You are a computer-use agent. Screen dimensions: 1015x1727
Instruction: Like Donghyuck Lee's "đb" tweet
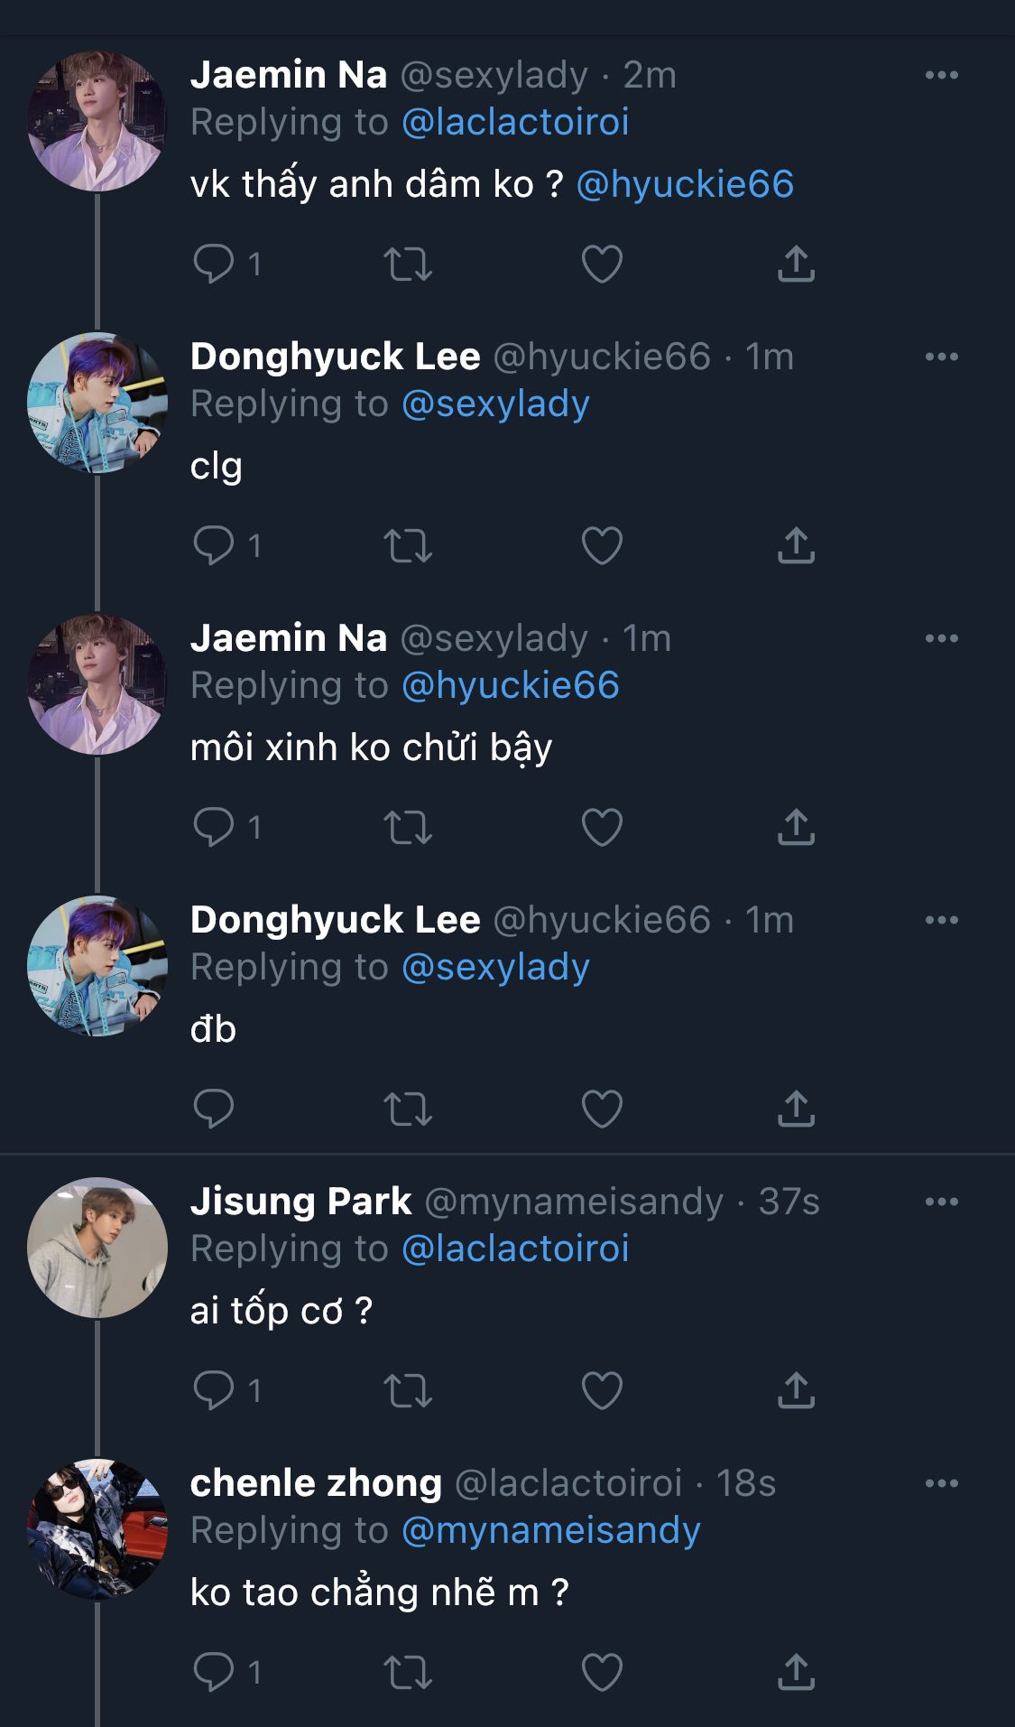(x=602, y=1109)
